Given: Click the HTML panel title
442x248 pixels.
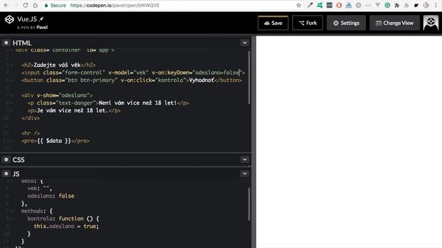Looking at the screenshot, I should [22, 43].
